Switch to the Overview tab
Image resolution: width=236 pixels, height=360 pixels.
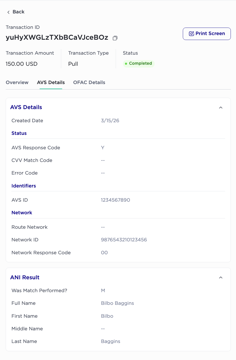[17, 83]
